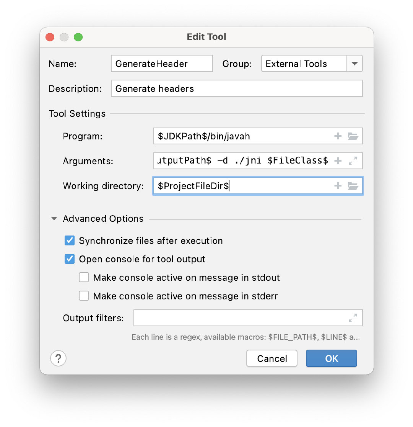
Task: Browse for the Program executable
Action: (353, 136)
